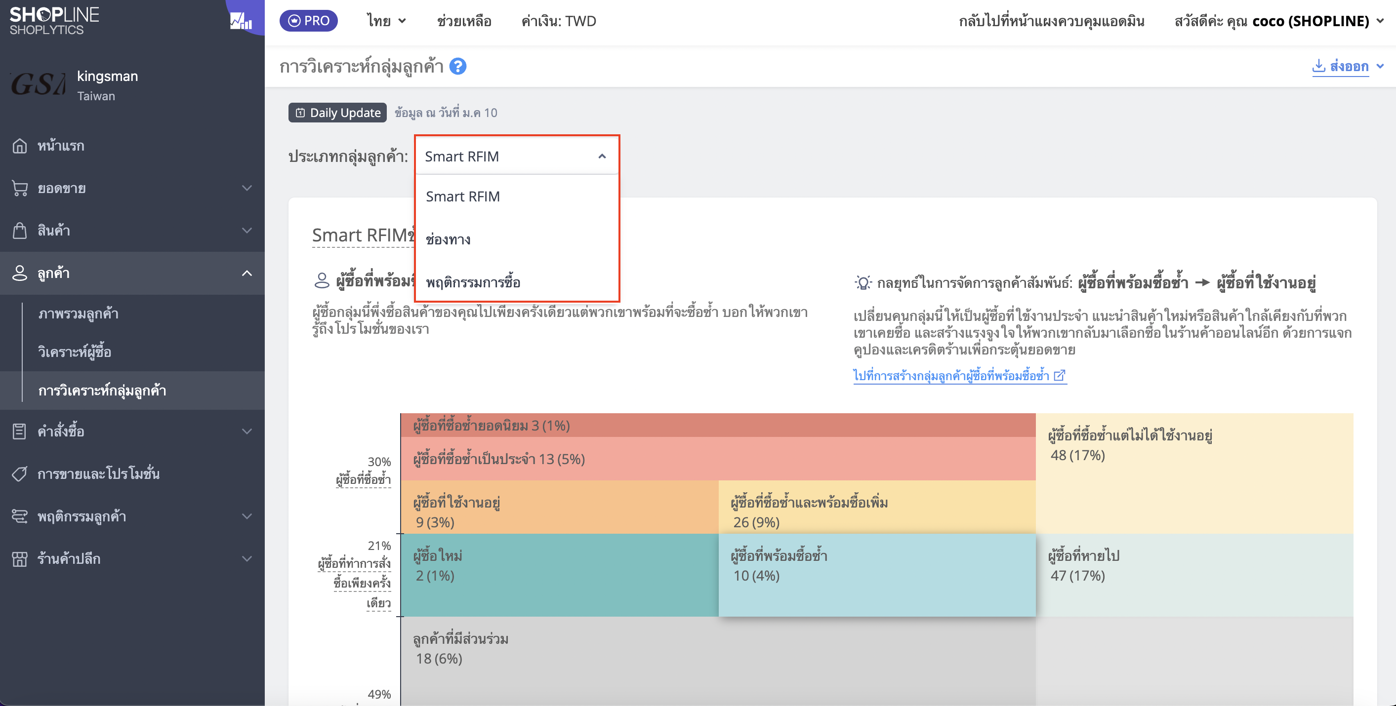Click the ข้อมูล ณ วันที่ ม.ค 10 date text
This screenshot has width=1396, height=706.
(x=446, y=113)
